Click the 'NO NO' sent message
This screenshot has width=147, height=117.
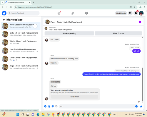click(x=136, y=51)
